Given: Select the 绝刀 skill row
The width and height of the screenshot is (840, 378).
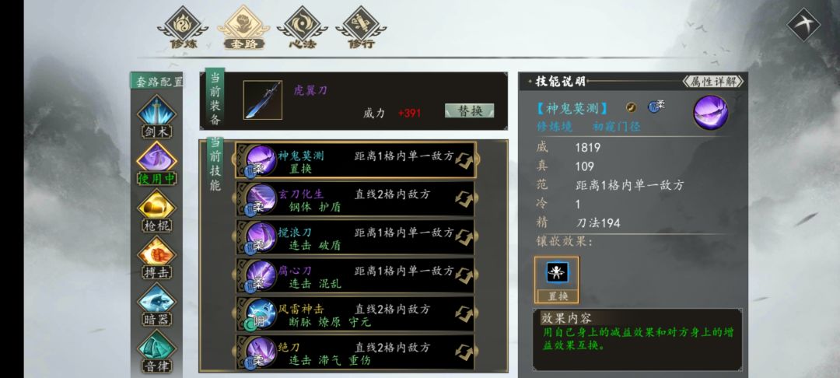Looking at the screenshot, I should [x=355, y=352].
